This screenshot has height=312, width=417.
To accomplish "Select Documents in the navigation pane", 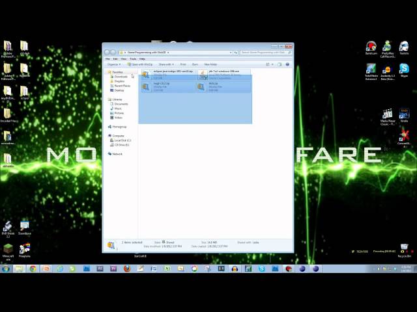I will pos(121,104).
